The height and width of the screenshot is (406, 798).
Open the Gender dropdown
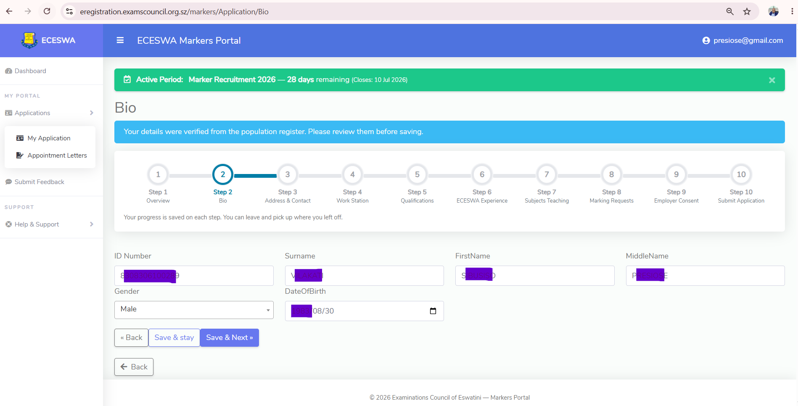click(x=194, y=310)
